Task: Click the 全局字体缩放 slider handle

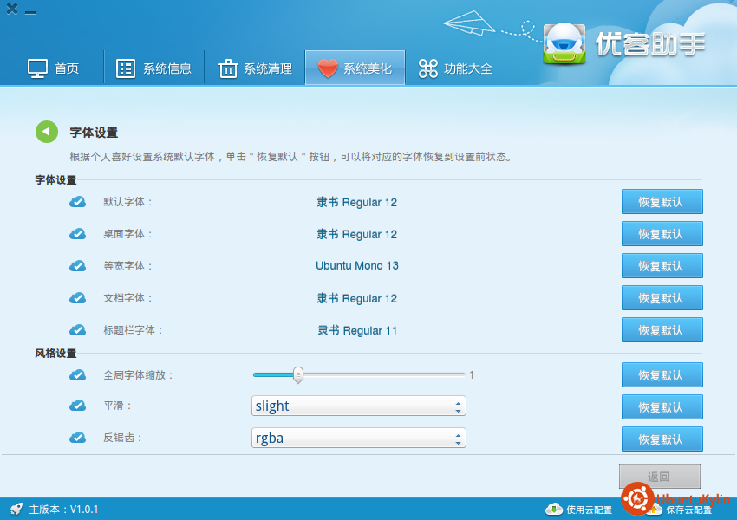Action: click(x=298, y=374)
